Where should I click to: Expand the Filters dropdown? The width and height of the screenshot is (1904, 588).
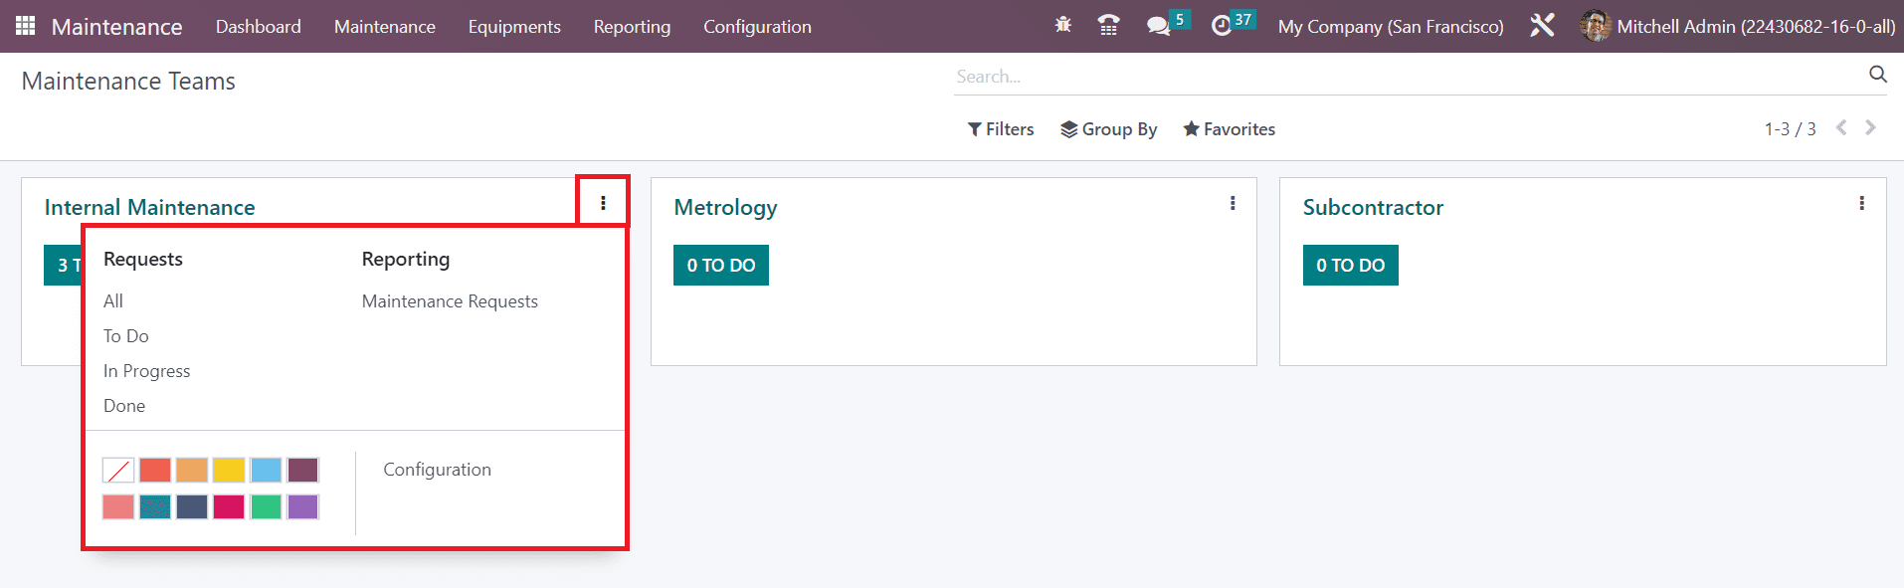(x=1001, y=129)
